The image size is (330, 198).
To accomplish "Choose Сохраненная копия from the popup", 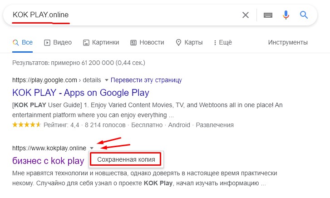I will [126, 159].
